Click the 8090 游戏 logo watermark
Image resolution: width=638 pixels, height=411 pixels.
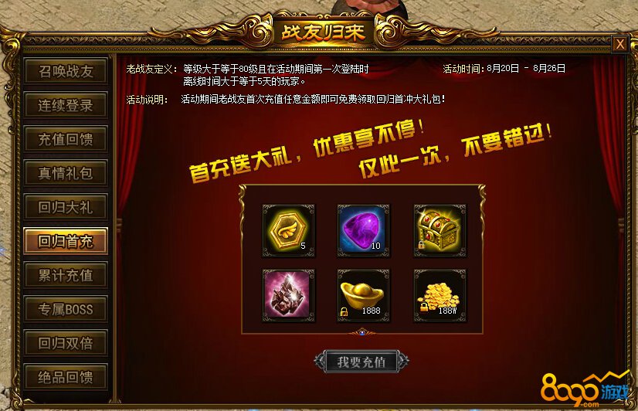tap(585, 389)
